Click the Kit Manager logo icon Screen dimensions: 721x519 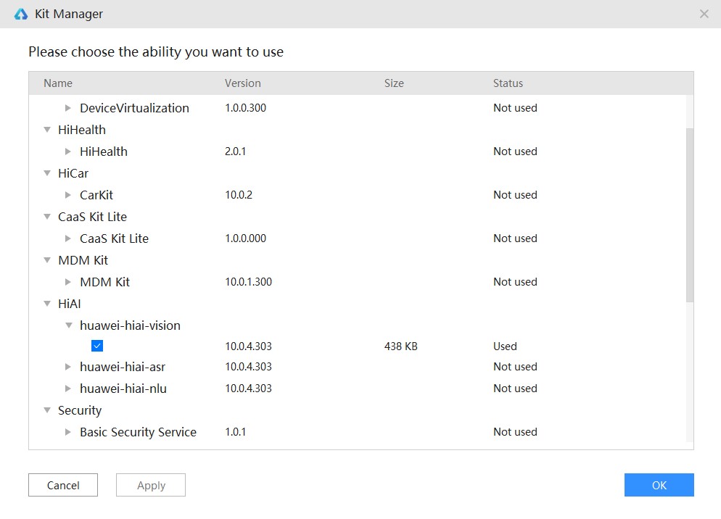(21, 14)
